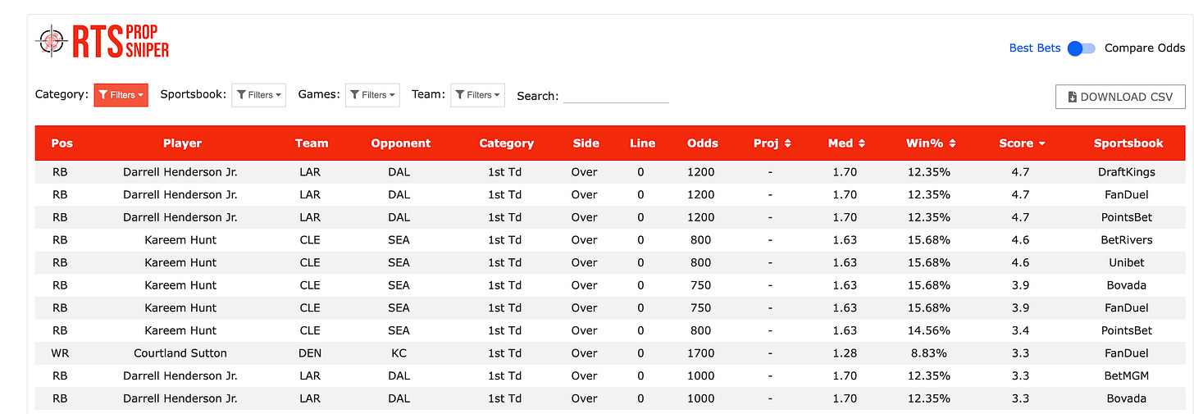The image size is (1194, 414).
Task: Click the 8.83% win percentage
Action: click(x=929, y=353)
